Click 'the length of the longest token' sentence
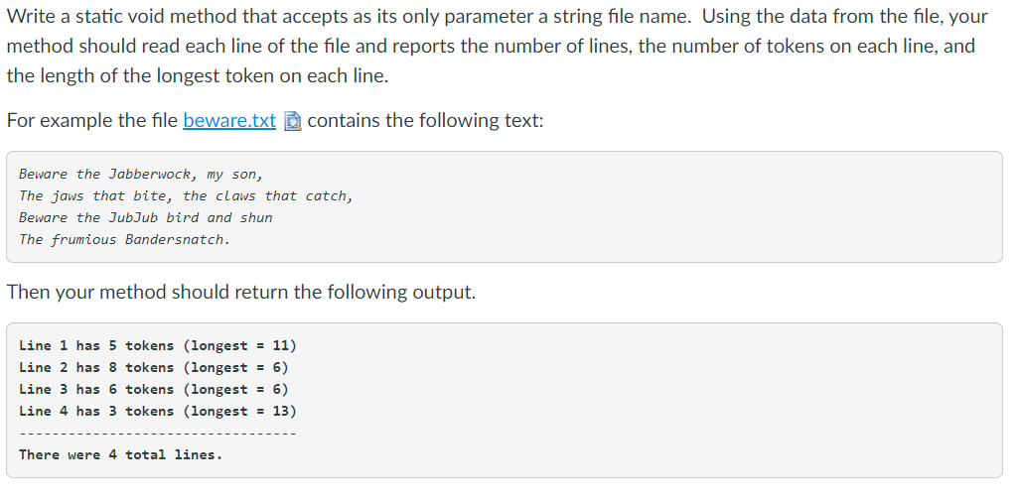Image resolution: width=1018 pixels, height=499 pixels. click(x=198, y=76)
